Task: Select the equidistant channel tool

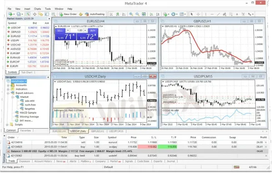Action: click(225, 14)
